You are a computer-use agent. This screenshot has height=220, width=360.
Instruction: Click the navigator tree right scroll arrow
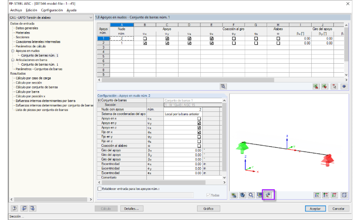[x=90, y=199]
